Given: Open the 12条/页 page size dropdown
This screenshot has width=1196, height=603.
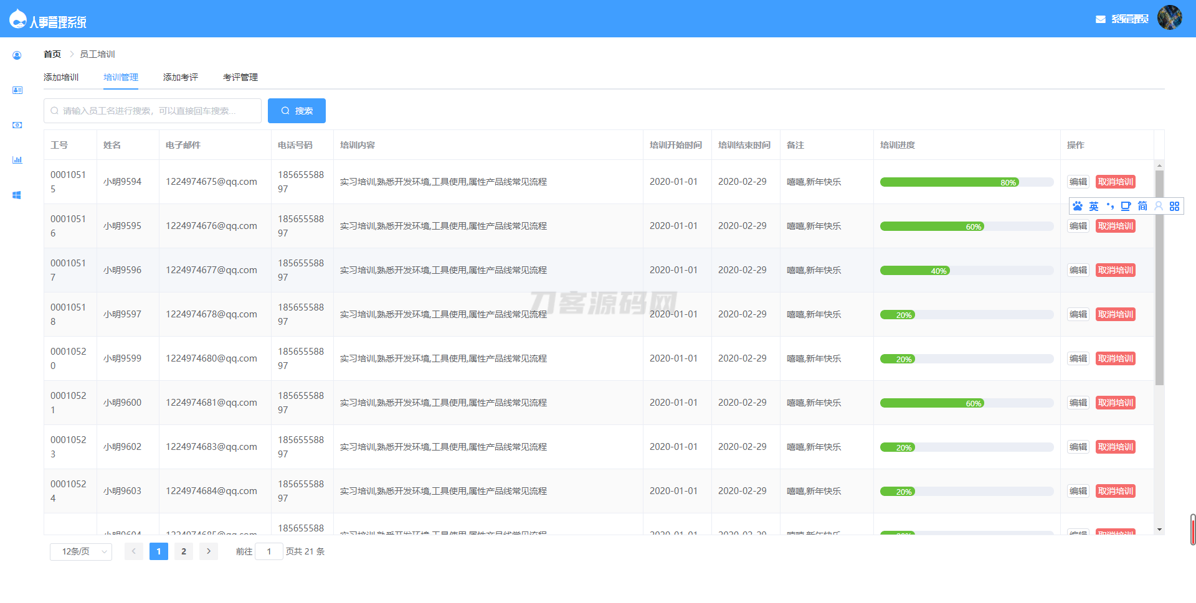Looking at the screenshot, I should point(81,551).
